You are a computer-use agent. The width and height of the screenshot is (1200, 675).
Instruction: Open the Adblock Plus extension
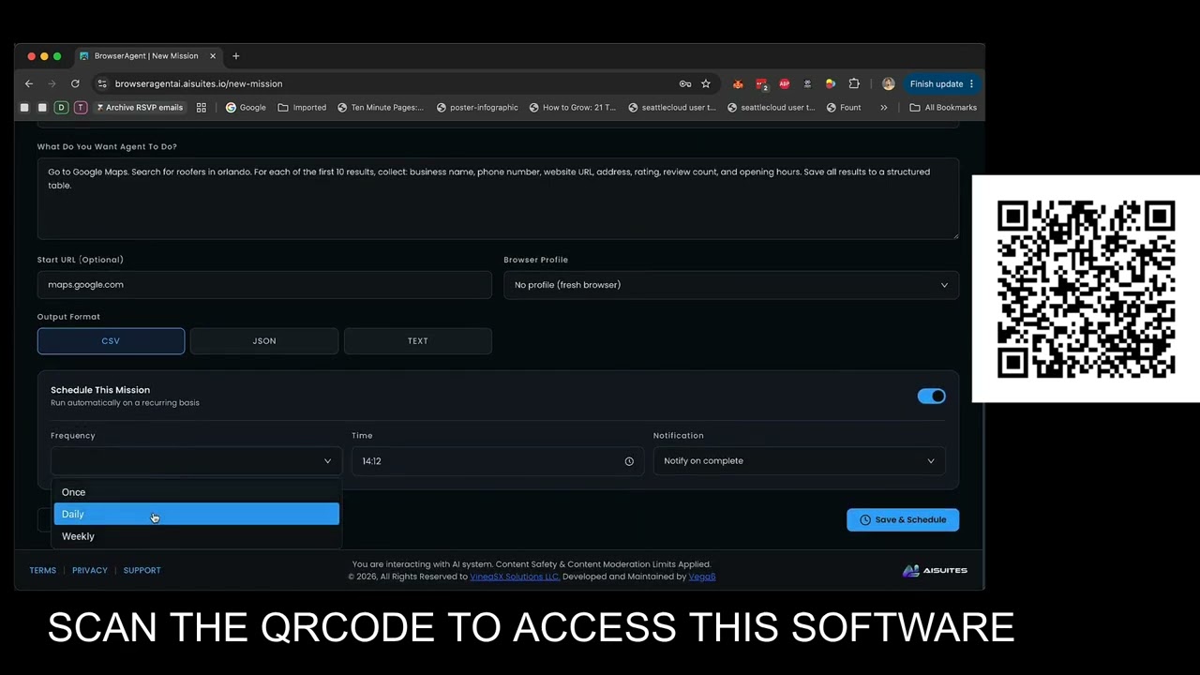point(785,83)
